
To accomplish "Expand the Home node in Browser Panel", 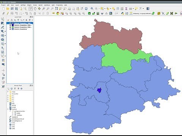I will (x=8, y=92).
